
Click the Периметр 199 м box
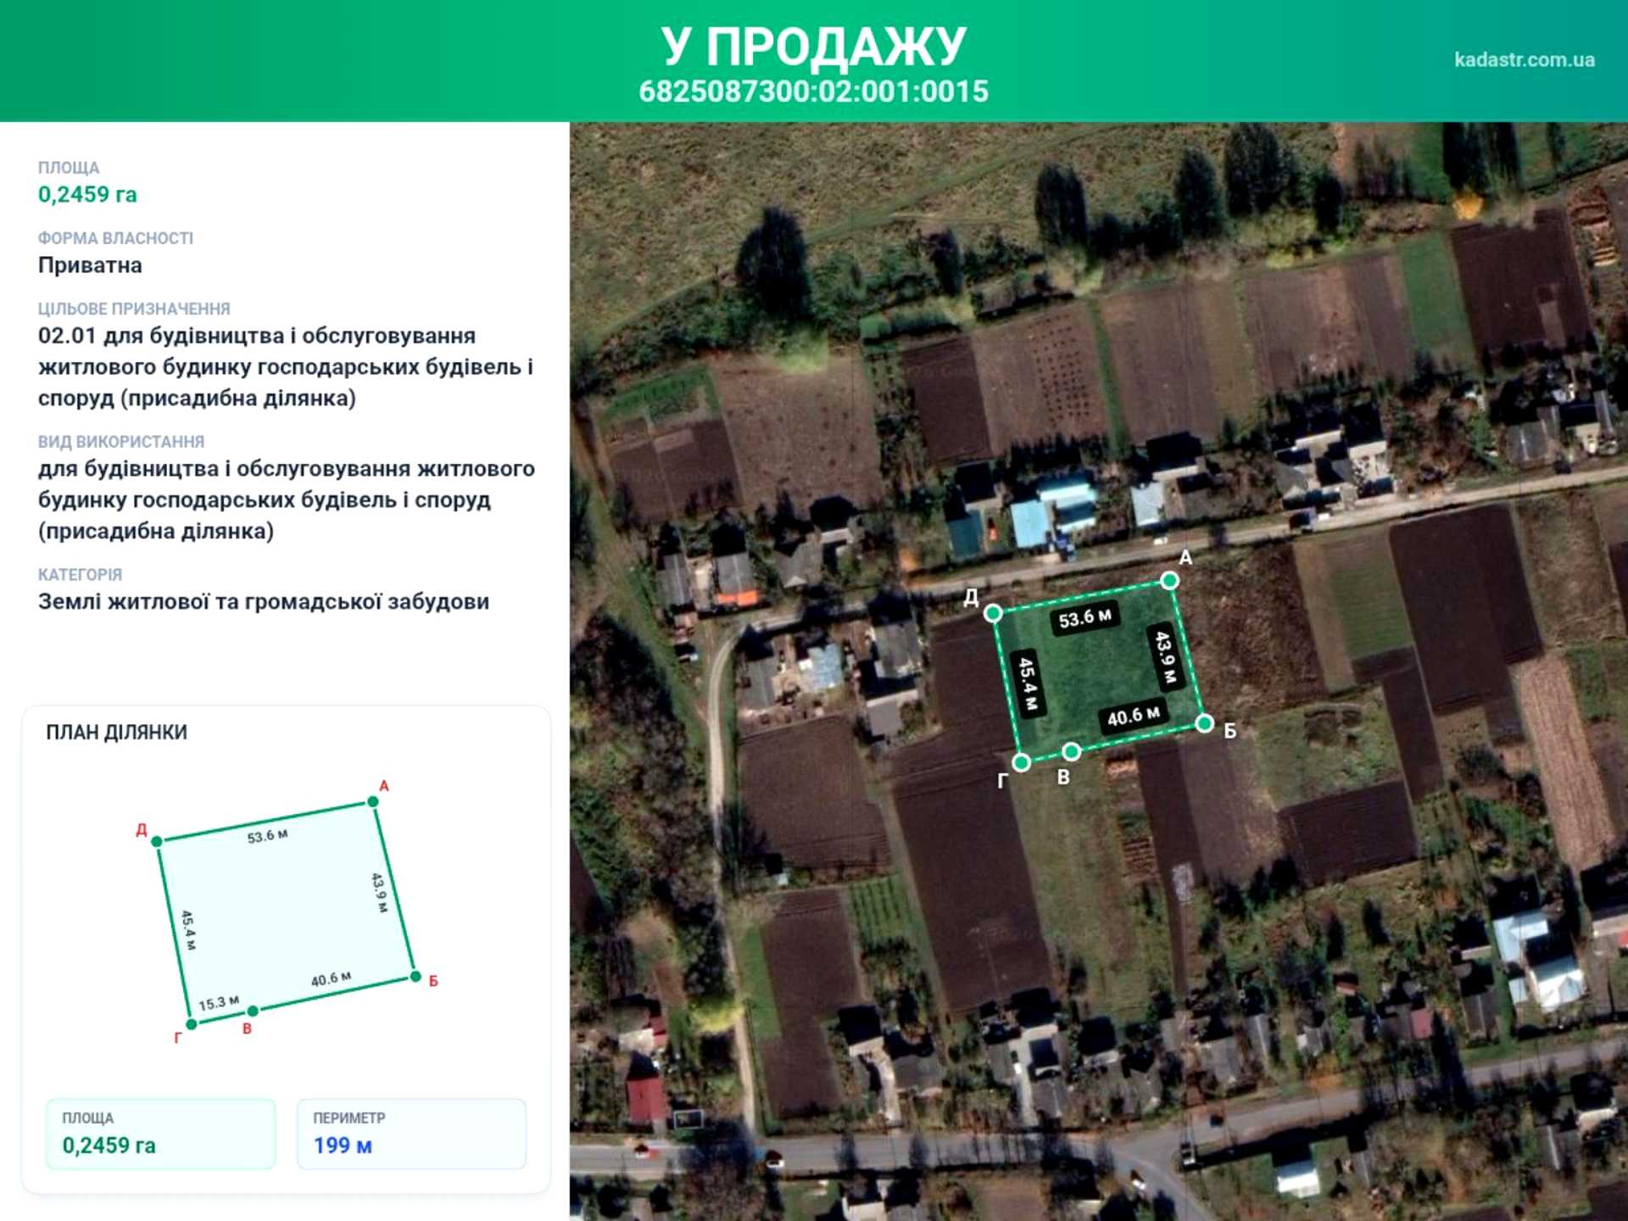click(411, 1134)
